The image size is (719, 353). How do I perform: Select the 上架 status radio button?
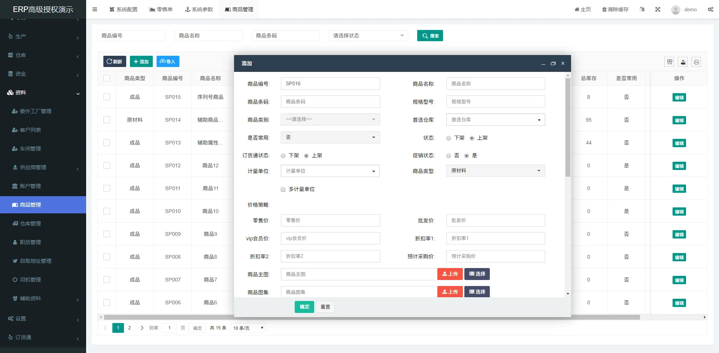click(x=473, y=138)
